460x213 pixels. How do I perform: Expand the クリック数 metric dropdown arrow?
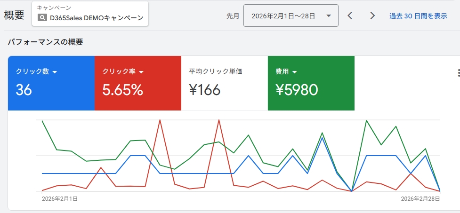click(x=55, y=72)
